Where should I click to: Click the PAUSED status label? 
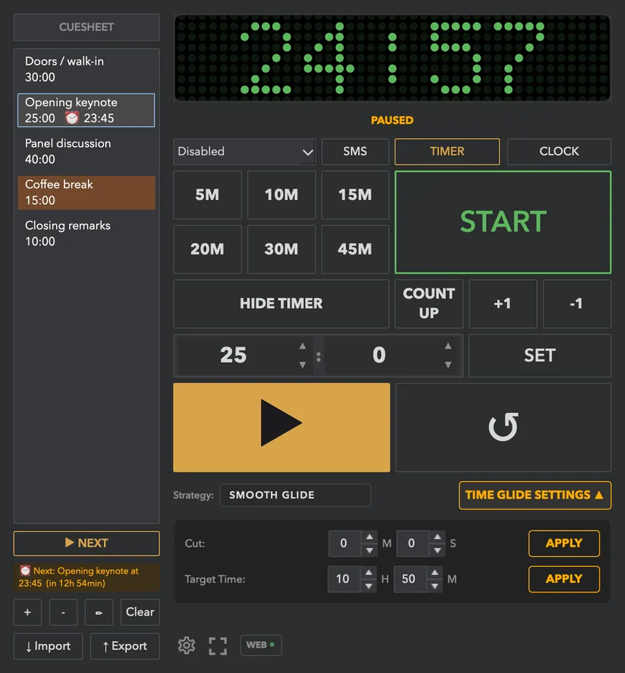[x=392, y=120]
